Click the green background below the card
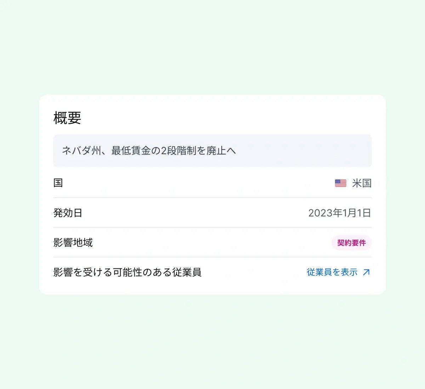This screenshot has height=389, width=425. click(212, 339)
